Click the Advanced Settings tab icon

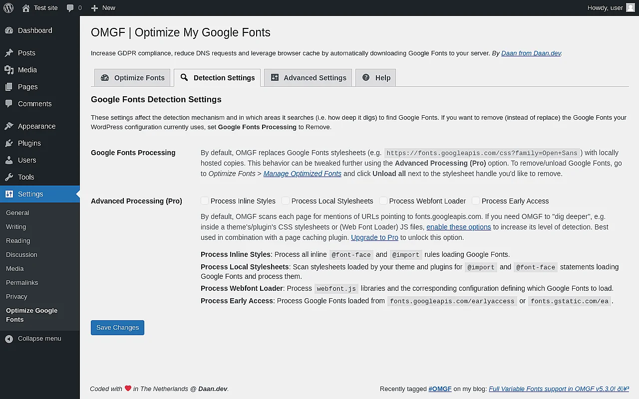coord(275,77)
